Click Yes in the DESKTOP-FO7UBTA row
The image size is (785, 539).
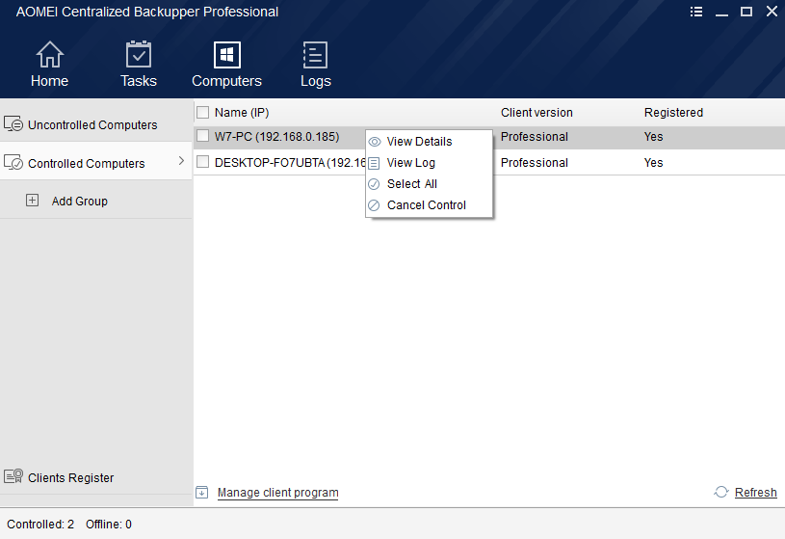tap(653, 162)
